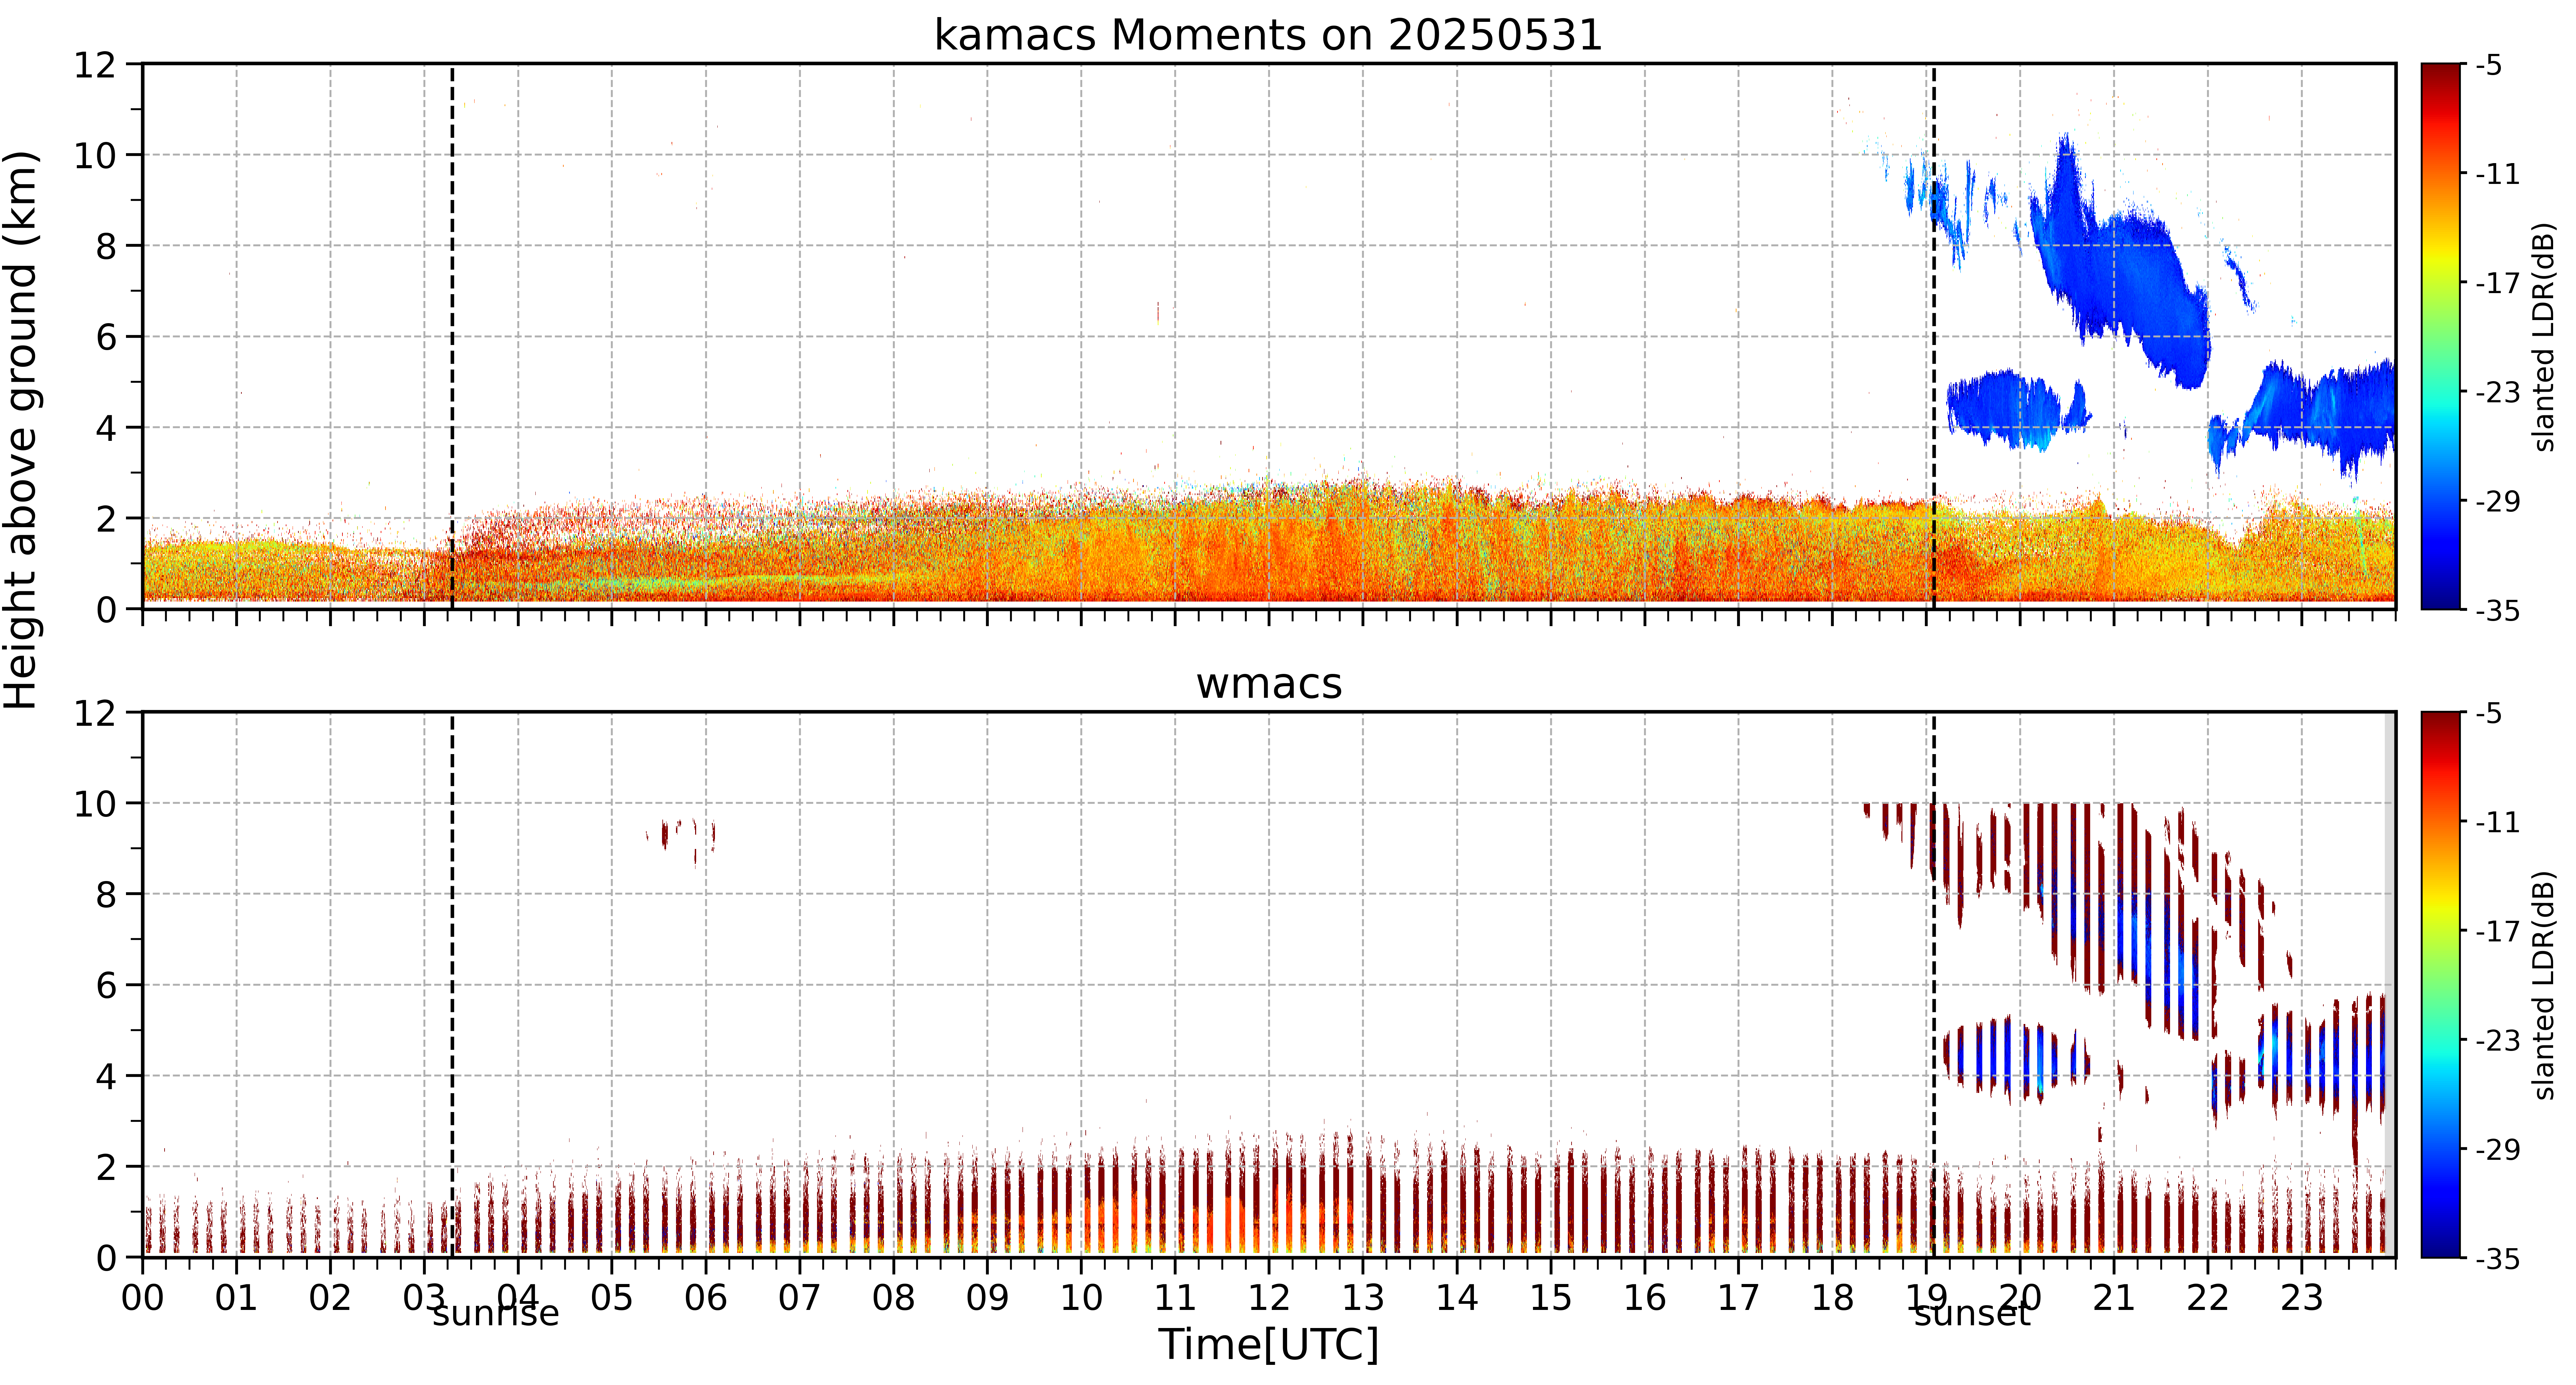
Task: Click the sunset dashed line in wmacs panel
Action: tap(1934, 984)
